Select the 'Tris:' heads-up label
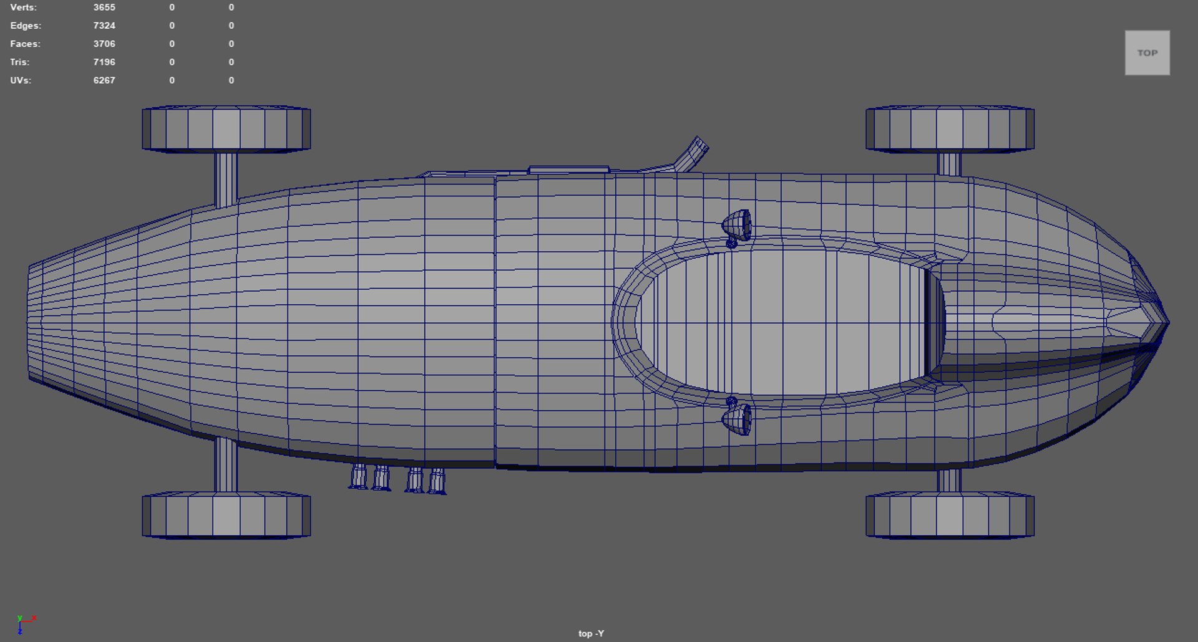Screen dimensions: 1198x642 20,62
